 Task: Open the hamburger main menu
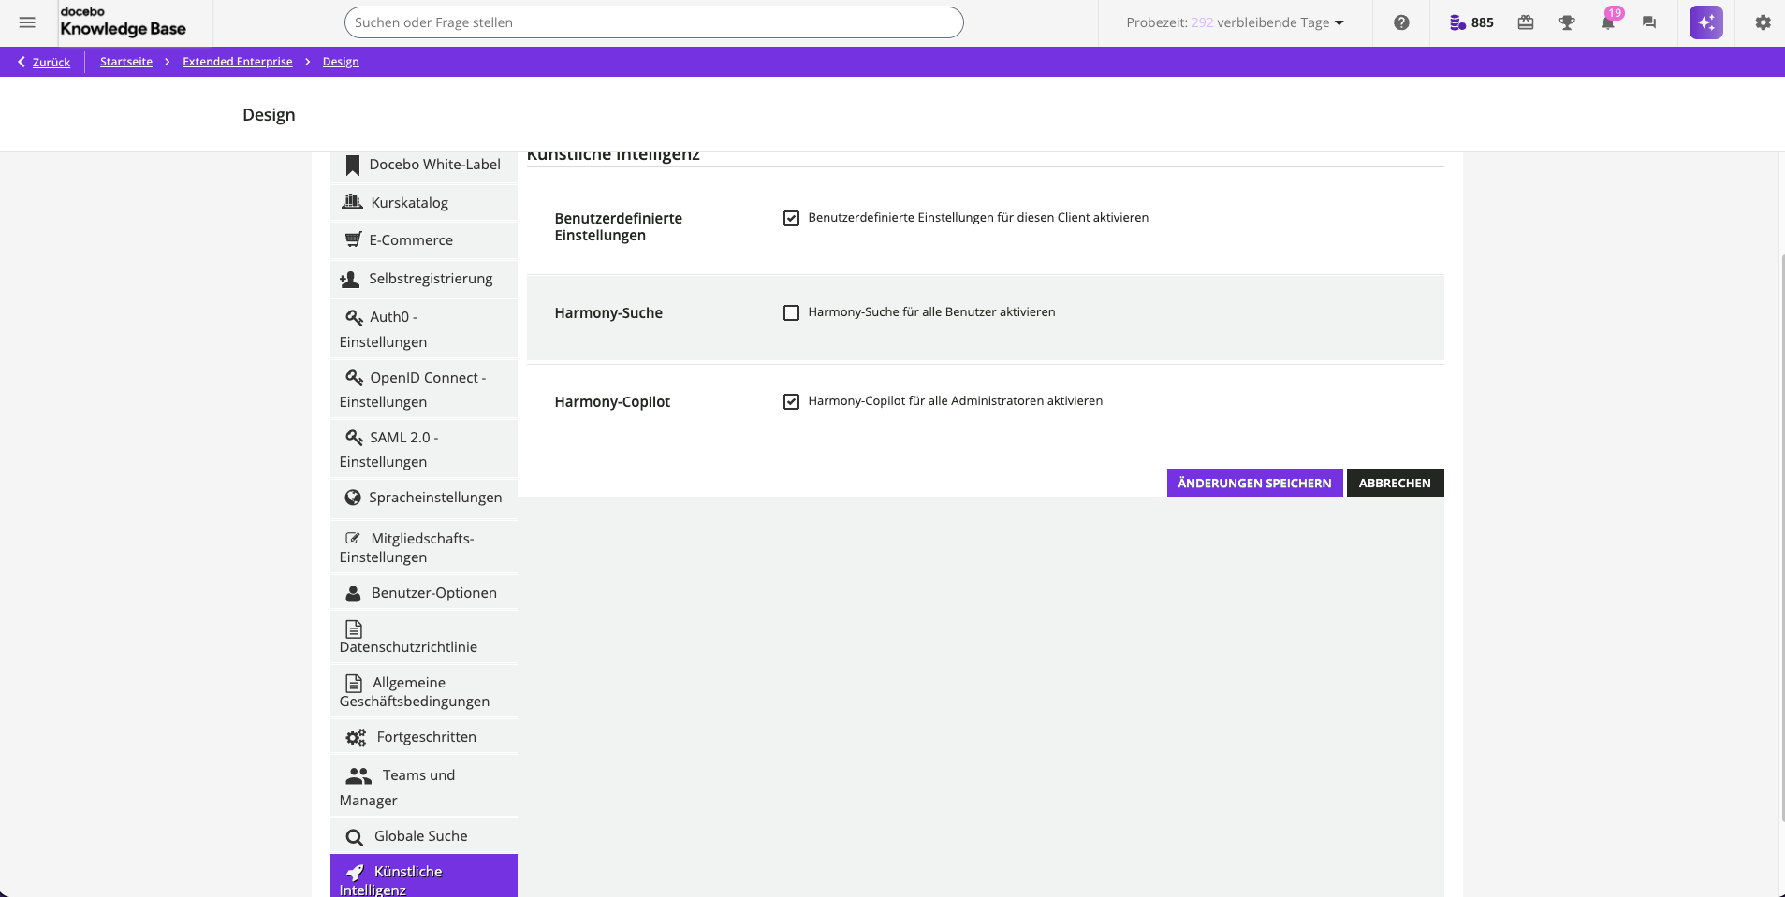click(x=27, y=22)
